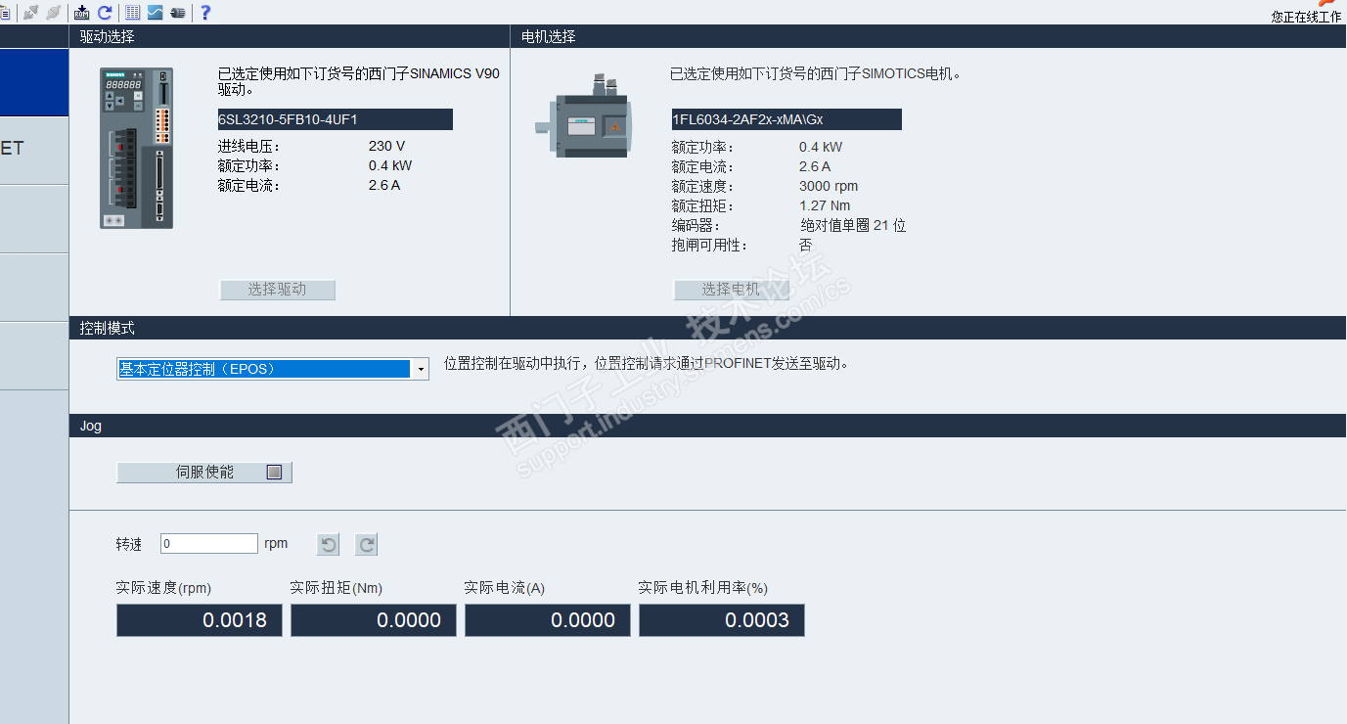Viewport: 1347px width, 724px height.
Task: Open help with the question mark icon
Action: (205, 13)
